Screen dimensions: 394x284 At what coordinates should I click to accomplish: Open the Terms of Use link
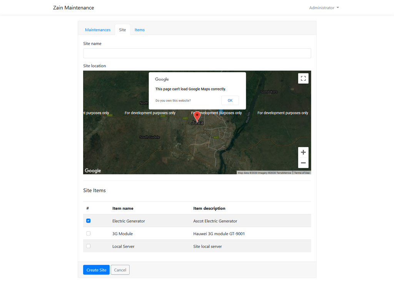[302, 173]
